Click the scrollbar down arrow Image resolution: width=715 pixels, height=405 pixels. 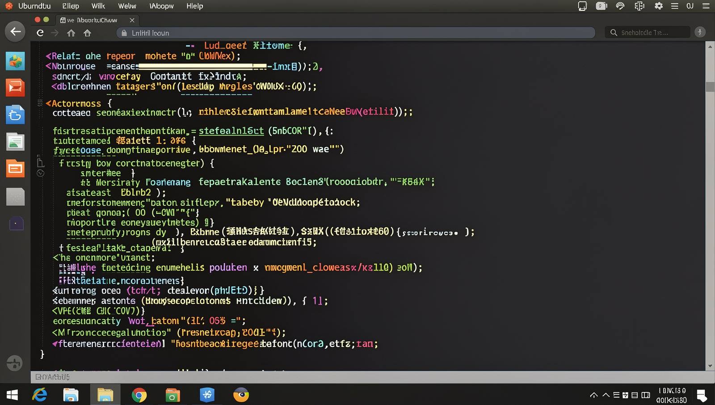(x=710, y=366)
